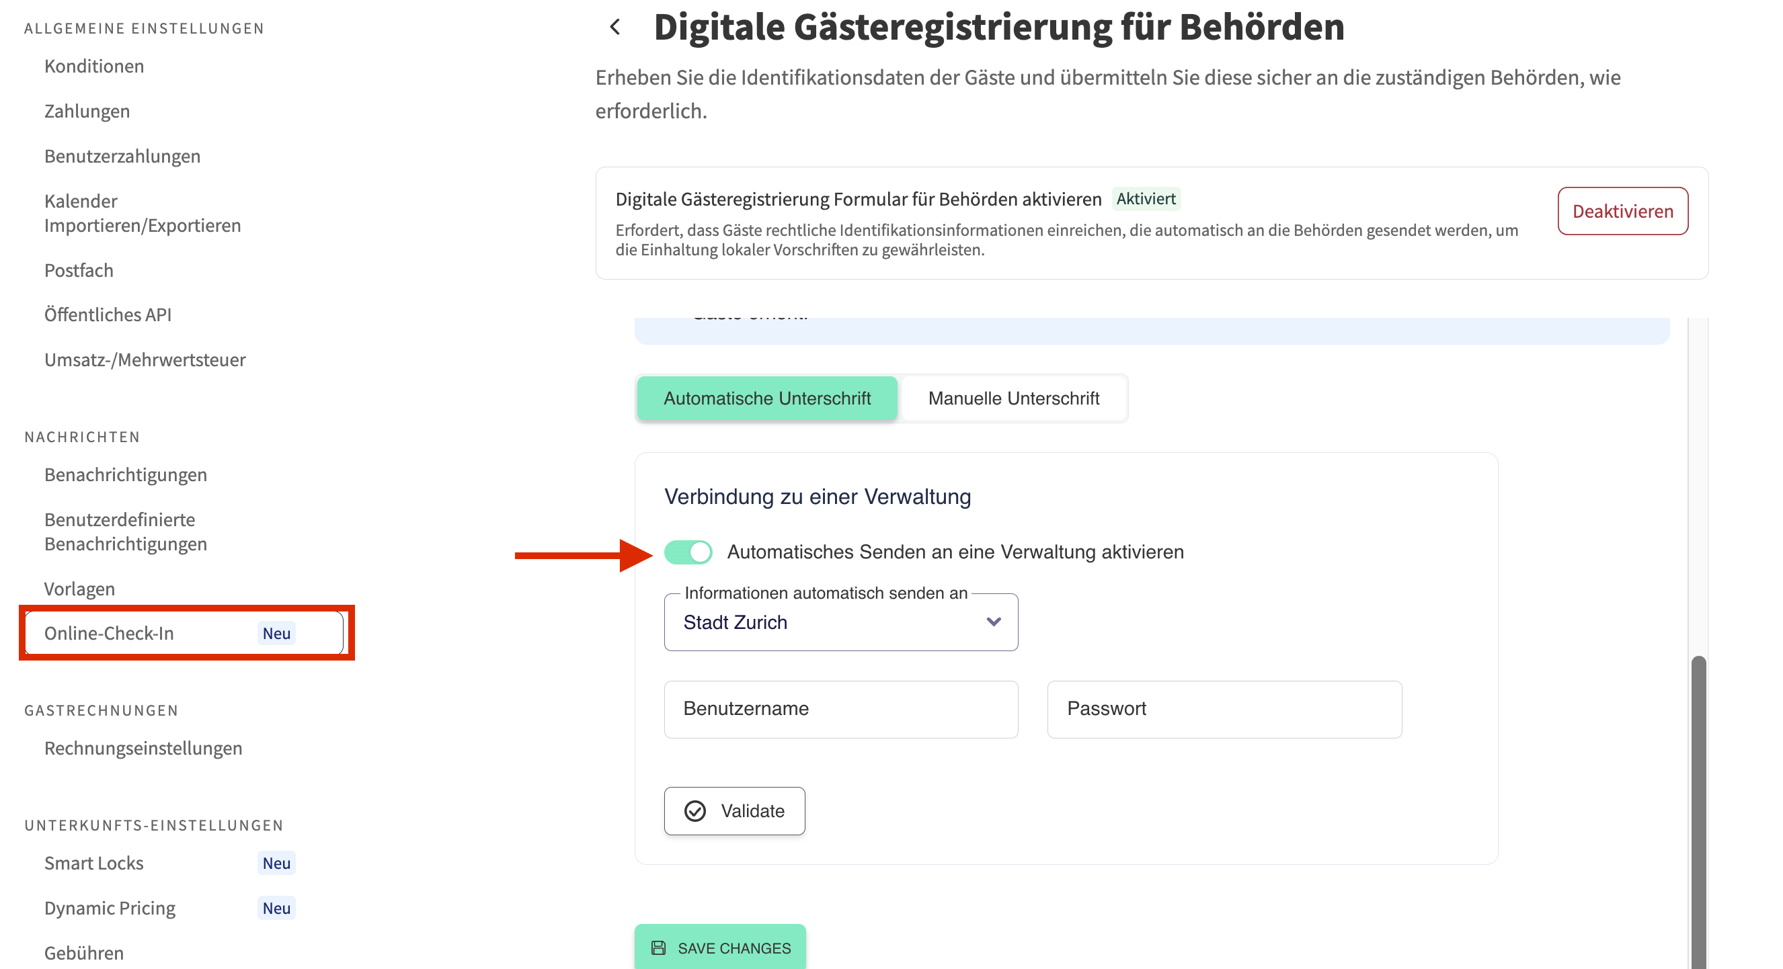Click the dropdown chevron arrow in Stadt Zurich field
1783x969 pixels.
click(993, 622)
